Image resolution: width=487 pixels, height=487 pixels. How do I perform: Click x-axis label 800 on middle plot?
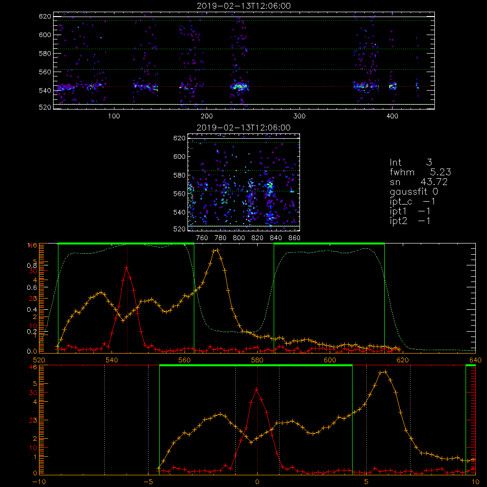(239, 238)
